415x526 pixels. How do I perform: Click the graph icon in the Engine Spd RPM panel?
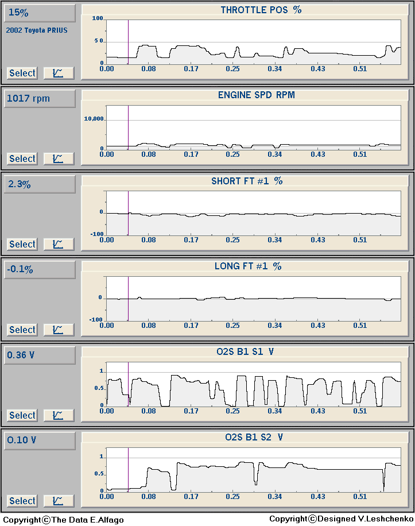pyautogui.click(x=59, y=158)
